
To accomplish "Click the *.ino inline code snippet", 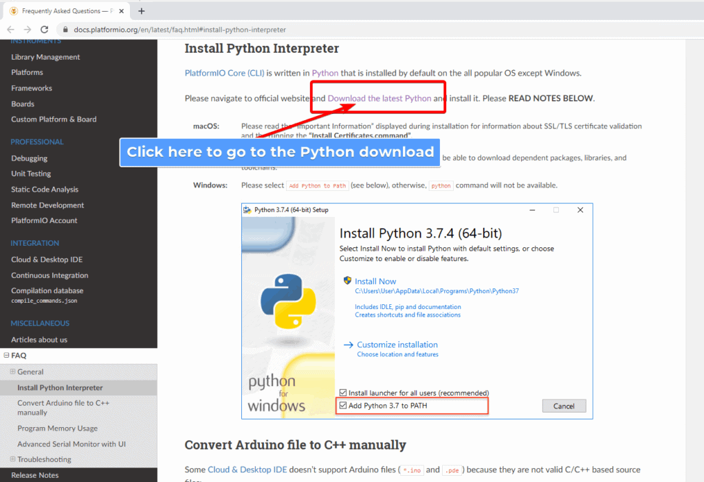I will coord(412,470).
